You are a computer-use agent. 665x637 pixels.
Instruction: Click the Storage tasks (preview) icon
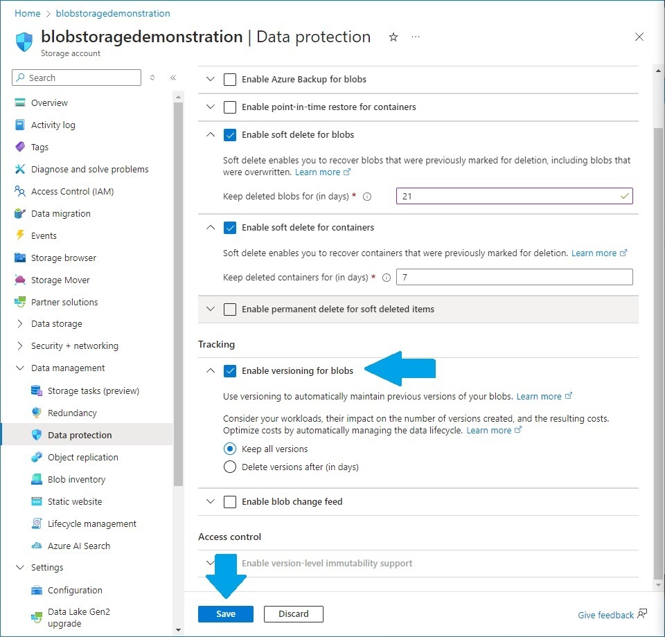[37, 391]
